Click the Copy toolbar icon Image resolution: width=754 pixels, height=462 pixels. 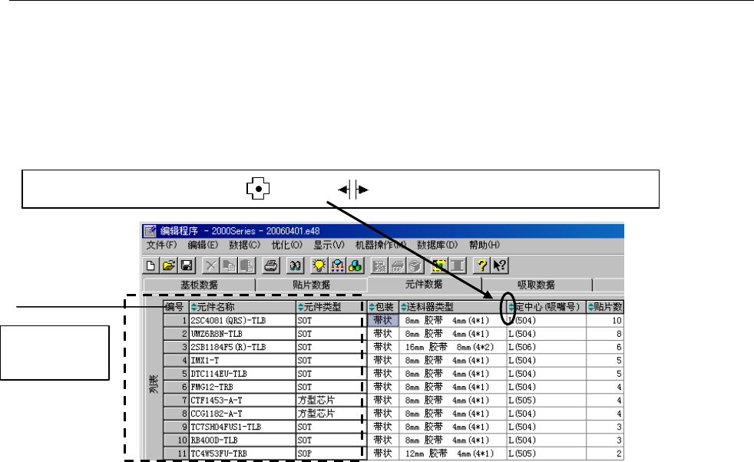click(229, 266)
